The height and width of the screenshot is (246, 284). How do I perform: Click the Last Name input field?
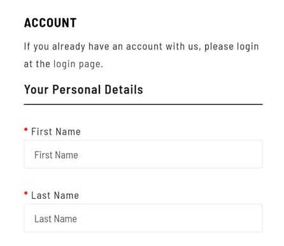tap(143, 218)
